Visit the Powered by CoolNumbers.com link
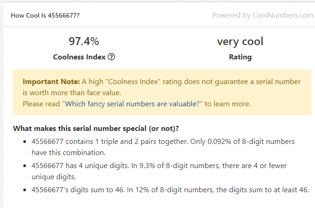The width and height of the screenshot is (315, 208). click(x=263, y=15)
